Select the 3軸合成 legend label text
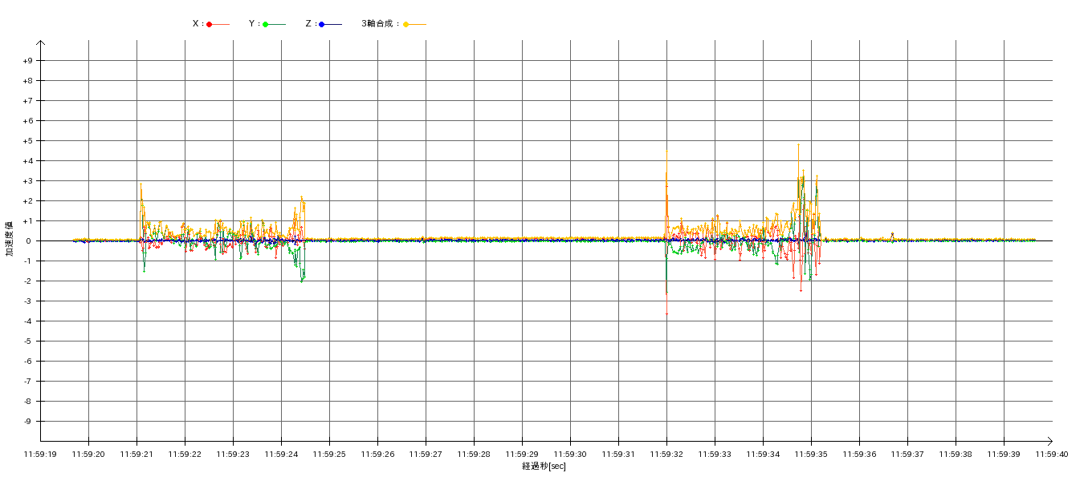The height and width of the screenshot is (489, 1084). (379, 24)
